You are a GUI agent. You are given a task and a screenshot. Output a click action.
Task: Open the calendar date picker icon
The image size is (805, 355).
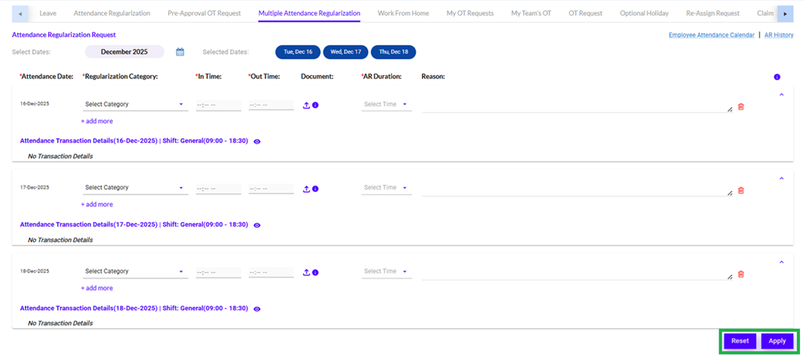180,52
